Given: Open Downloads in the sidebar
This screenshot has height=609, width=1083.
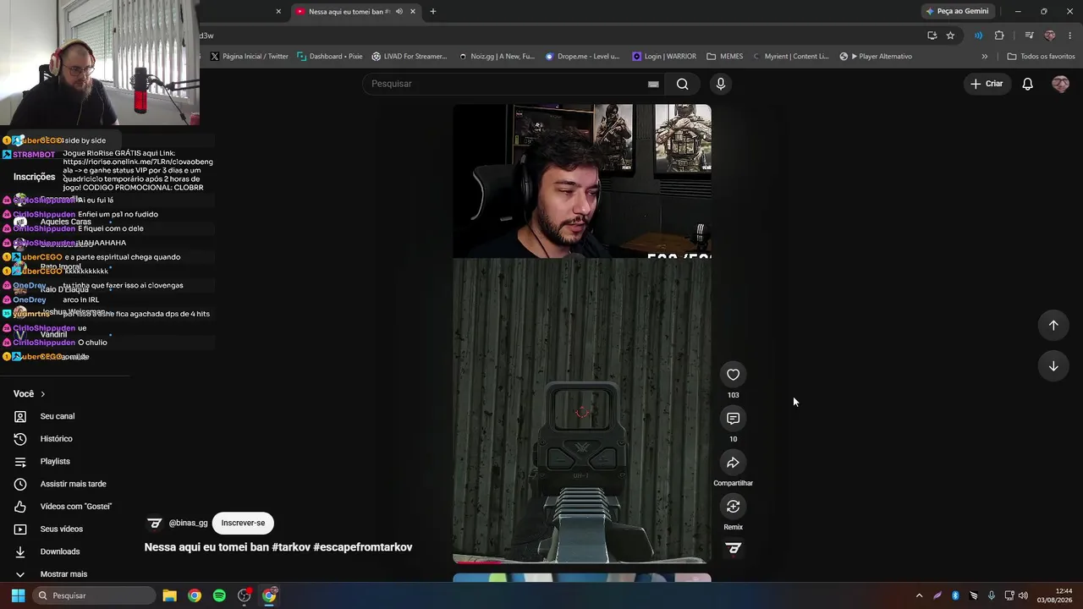Looking at the screenshot, I should click(x=59, y=551).
